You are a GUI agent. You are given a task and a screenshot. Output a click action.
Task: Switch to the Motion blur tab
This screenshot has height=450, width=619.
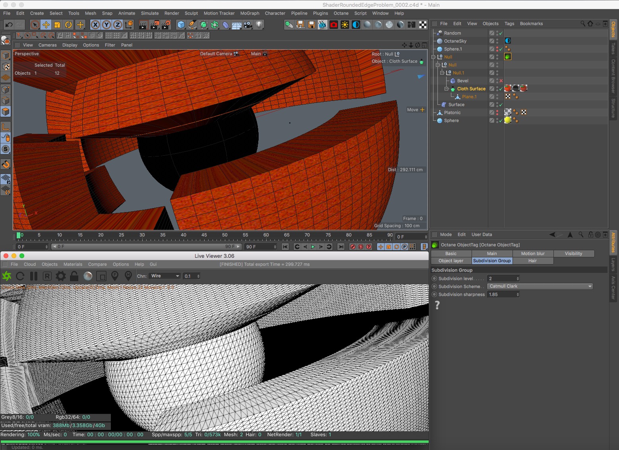(x=532, y=253)
